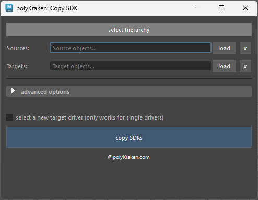258x200 pixels.
Task: Focus the Target objects input field
Action: [x=131, y=66]
